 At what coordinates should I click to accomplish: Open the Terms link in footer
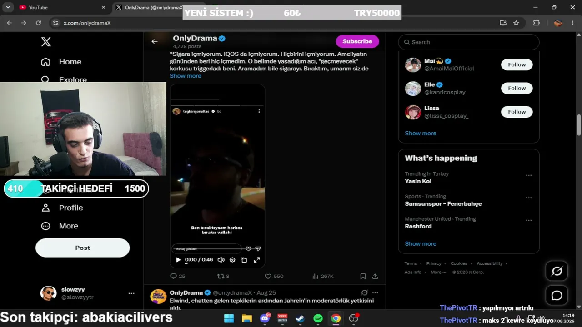(411, 263)
